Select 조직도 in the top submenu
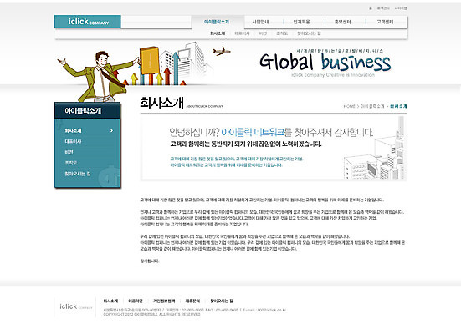 (282, 33)
